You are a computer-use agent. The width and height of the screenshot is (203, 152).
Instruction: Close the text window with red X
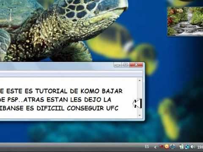coord(136,65)
